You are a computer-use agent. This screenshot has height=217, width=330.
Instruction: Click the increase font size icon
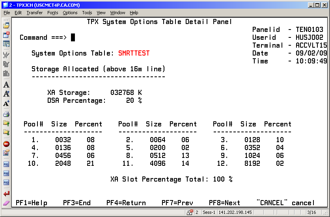pos(6,94)
